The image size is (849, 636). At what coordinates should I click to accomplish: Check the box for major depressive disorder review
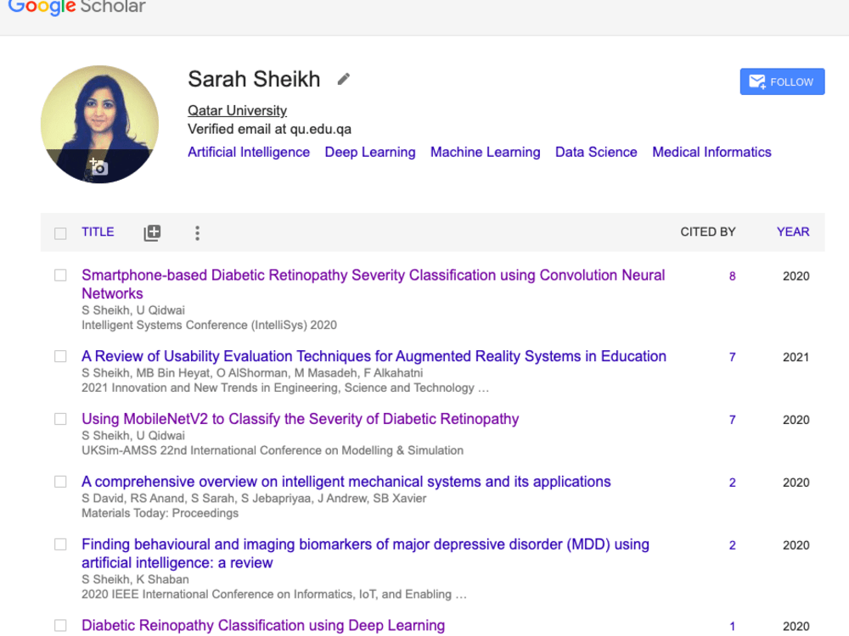(60, 544)
